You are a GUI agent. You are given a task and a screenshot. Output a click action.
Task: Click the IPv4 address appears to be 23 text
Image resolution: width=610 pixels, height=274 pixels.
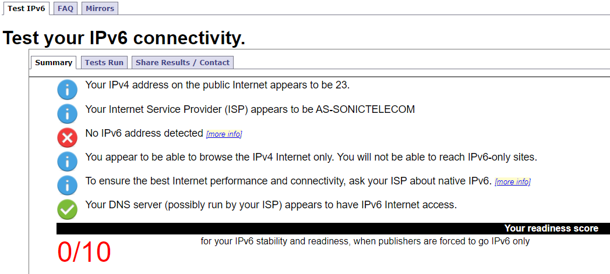[217, 85]
